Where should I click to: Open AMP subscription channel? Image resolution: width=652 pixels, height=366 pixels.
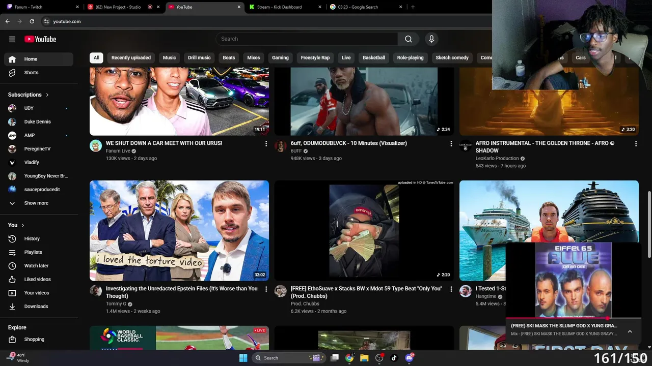tap(39, 135)
